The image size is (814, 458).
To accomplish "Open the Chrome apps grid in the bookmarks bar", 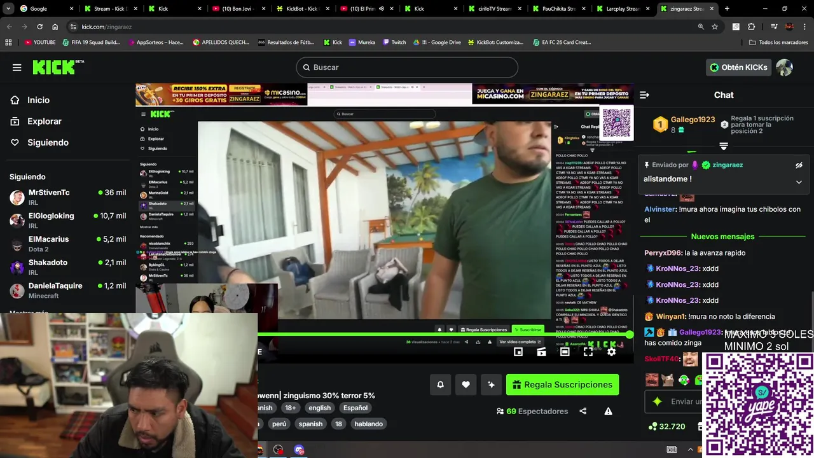I will [x=8, y=42].
